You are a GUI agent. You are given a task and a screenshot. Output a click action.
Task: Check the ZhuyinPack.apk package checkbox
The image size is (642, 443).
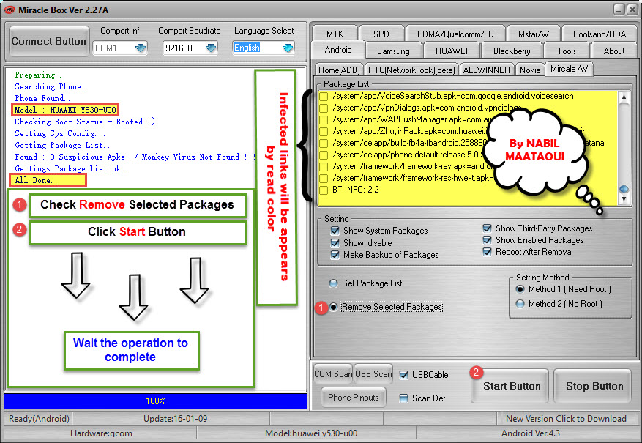pos(324,132)
